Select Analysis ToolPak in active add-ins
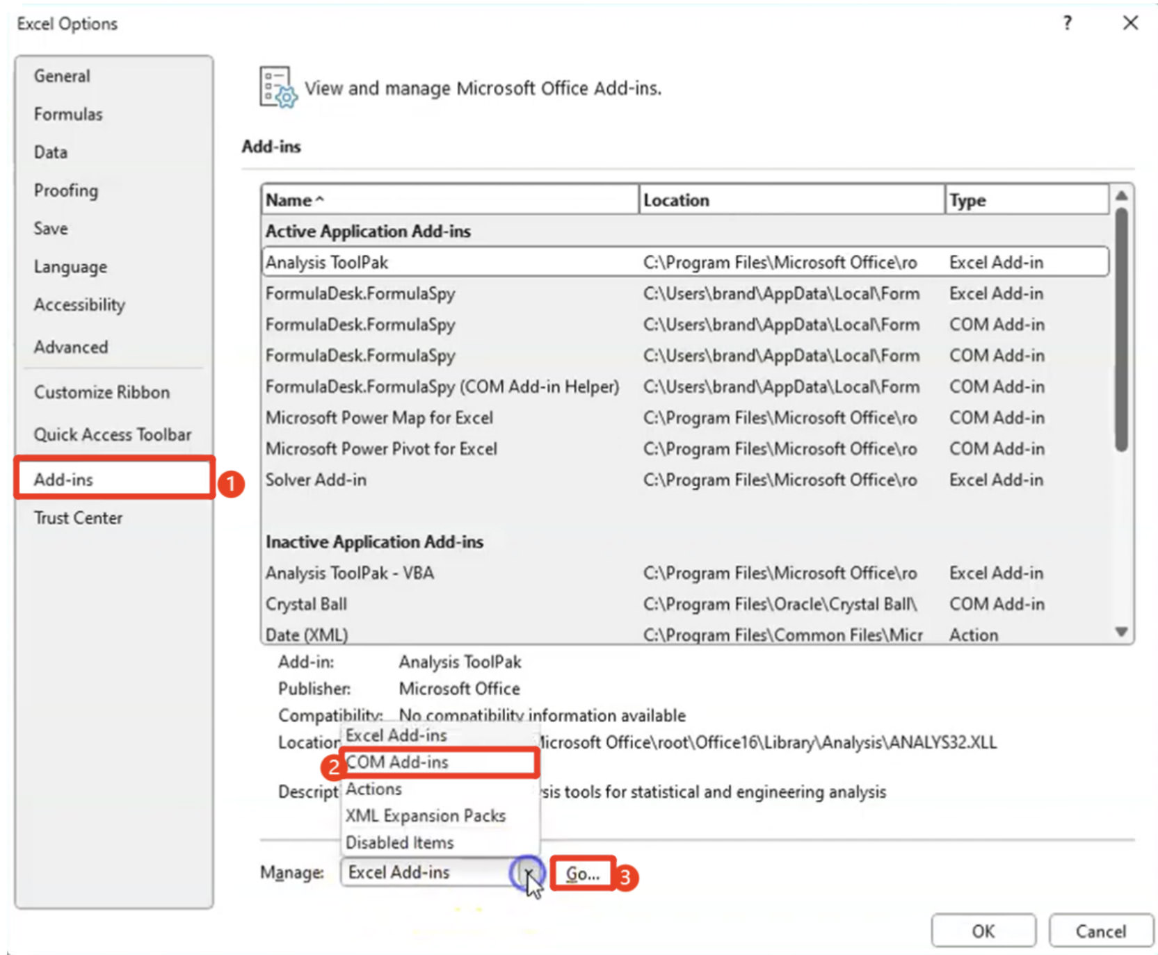The width and height of the screenshot is (1158, 955). click(328, 262)
